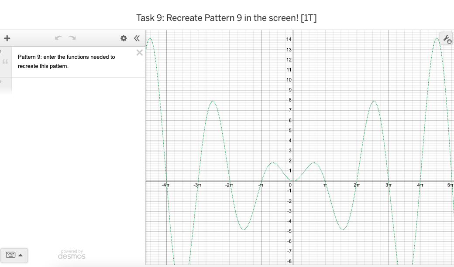Collapse the expression list with double chevron
The image size is (454, 267).
point(137,38)
